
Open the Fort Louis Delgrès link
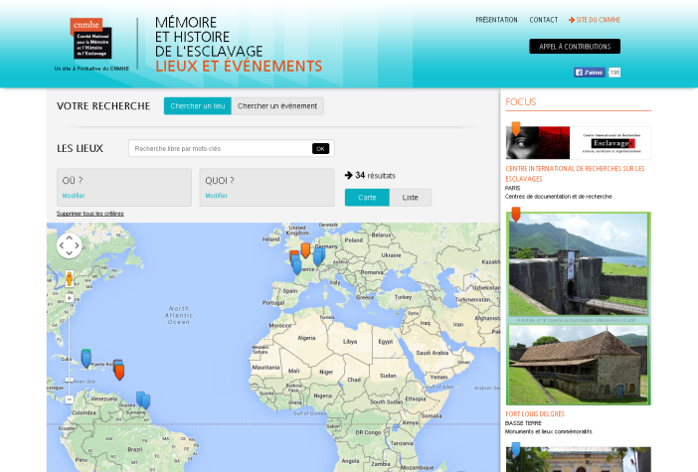pos(535,414)
